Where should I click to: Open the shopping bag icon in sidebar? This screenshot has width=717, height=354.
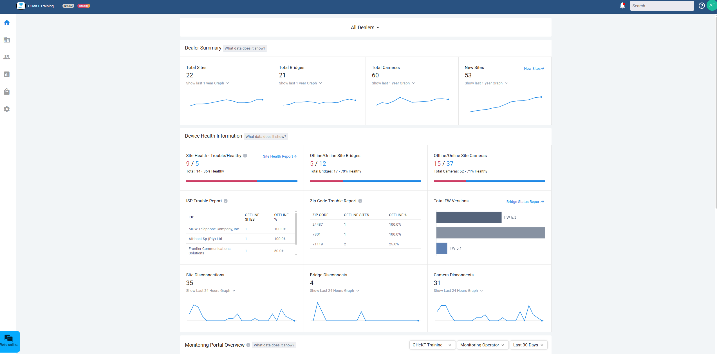point(7,92)
